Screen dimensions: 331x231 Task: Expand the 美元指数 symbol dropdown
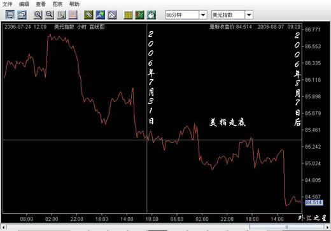(x=249, y=15)
